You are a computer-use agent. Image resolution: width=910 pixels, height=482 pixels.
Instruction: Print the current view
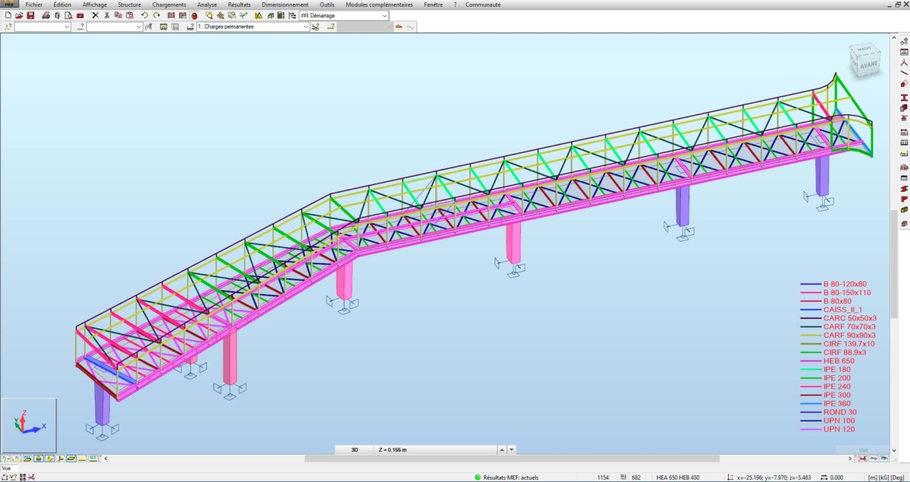[45, 15]
